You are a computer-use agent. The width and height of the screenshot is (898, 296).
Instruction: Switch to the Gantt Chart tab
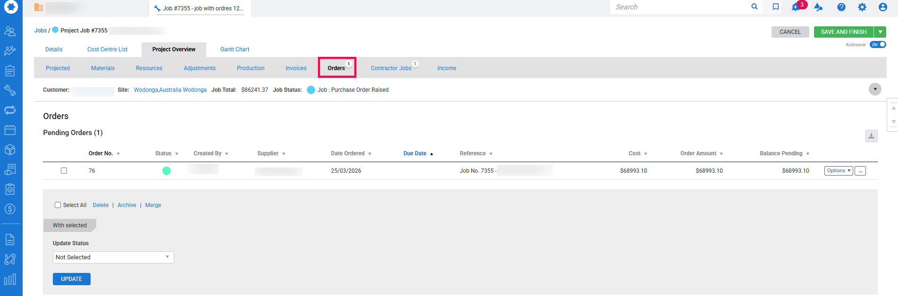click(235, 49)
